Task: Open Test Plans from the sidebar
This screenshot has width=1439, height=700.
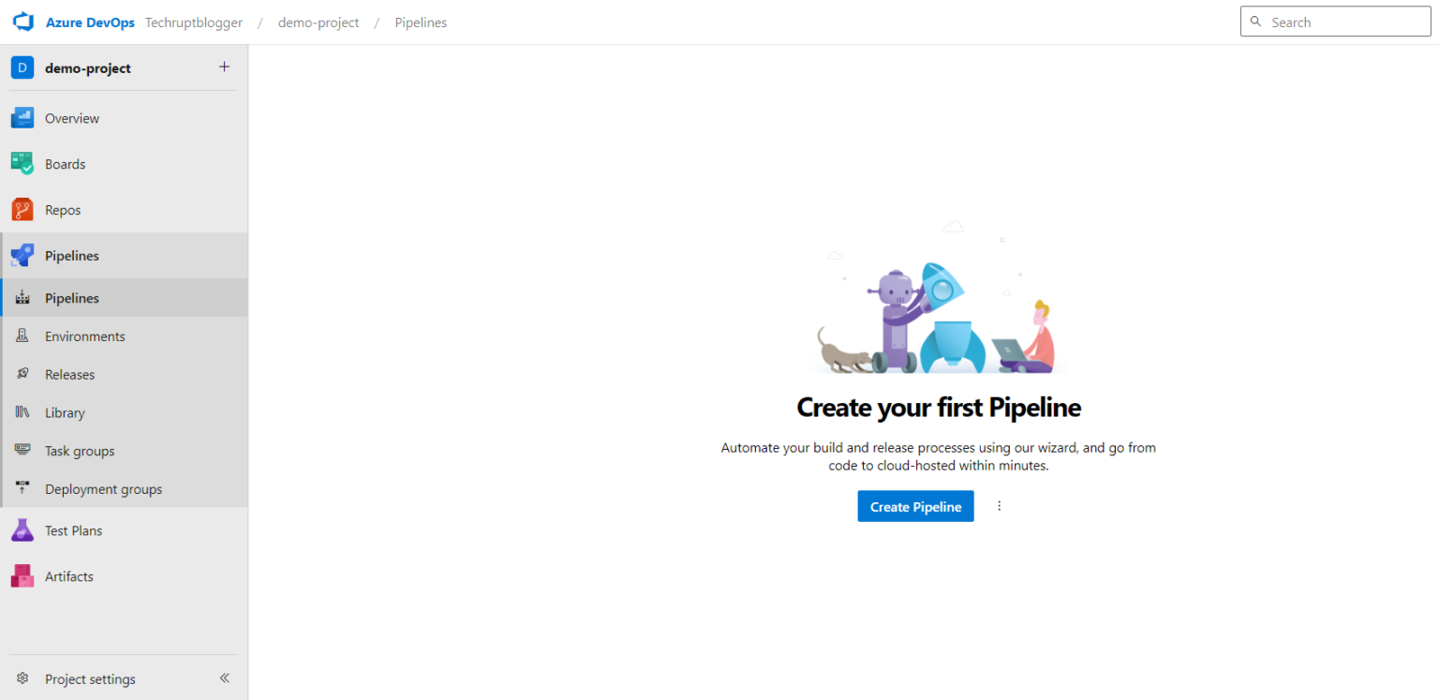Action: pos(75,529)
